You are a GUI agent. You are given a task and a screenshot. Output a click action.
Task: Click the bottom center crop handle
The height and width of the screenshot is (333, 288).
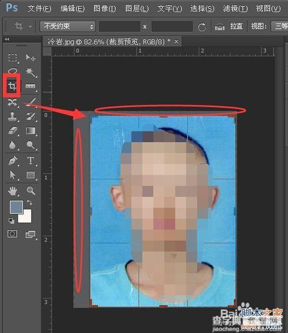point(163,306)
